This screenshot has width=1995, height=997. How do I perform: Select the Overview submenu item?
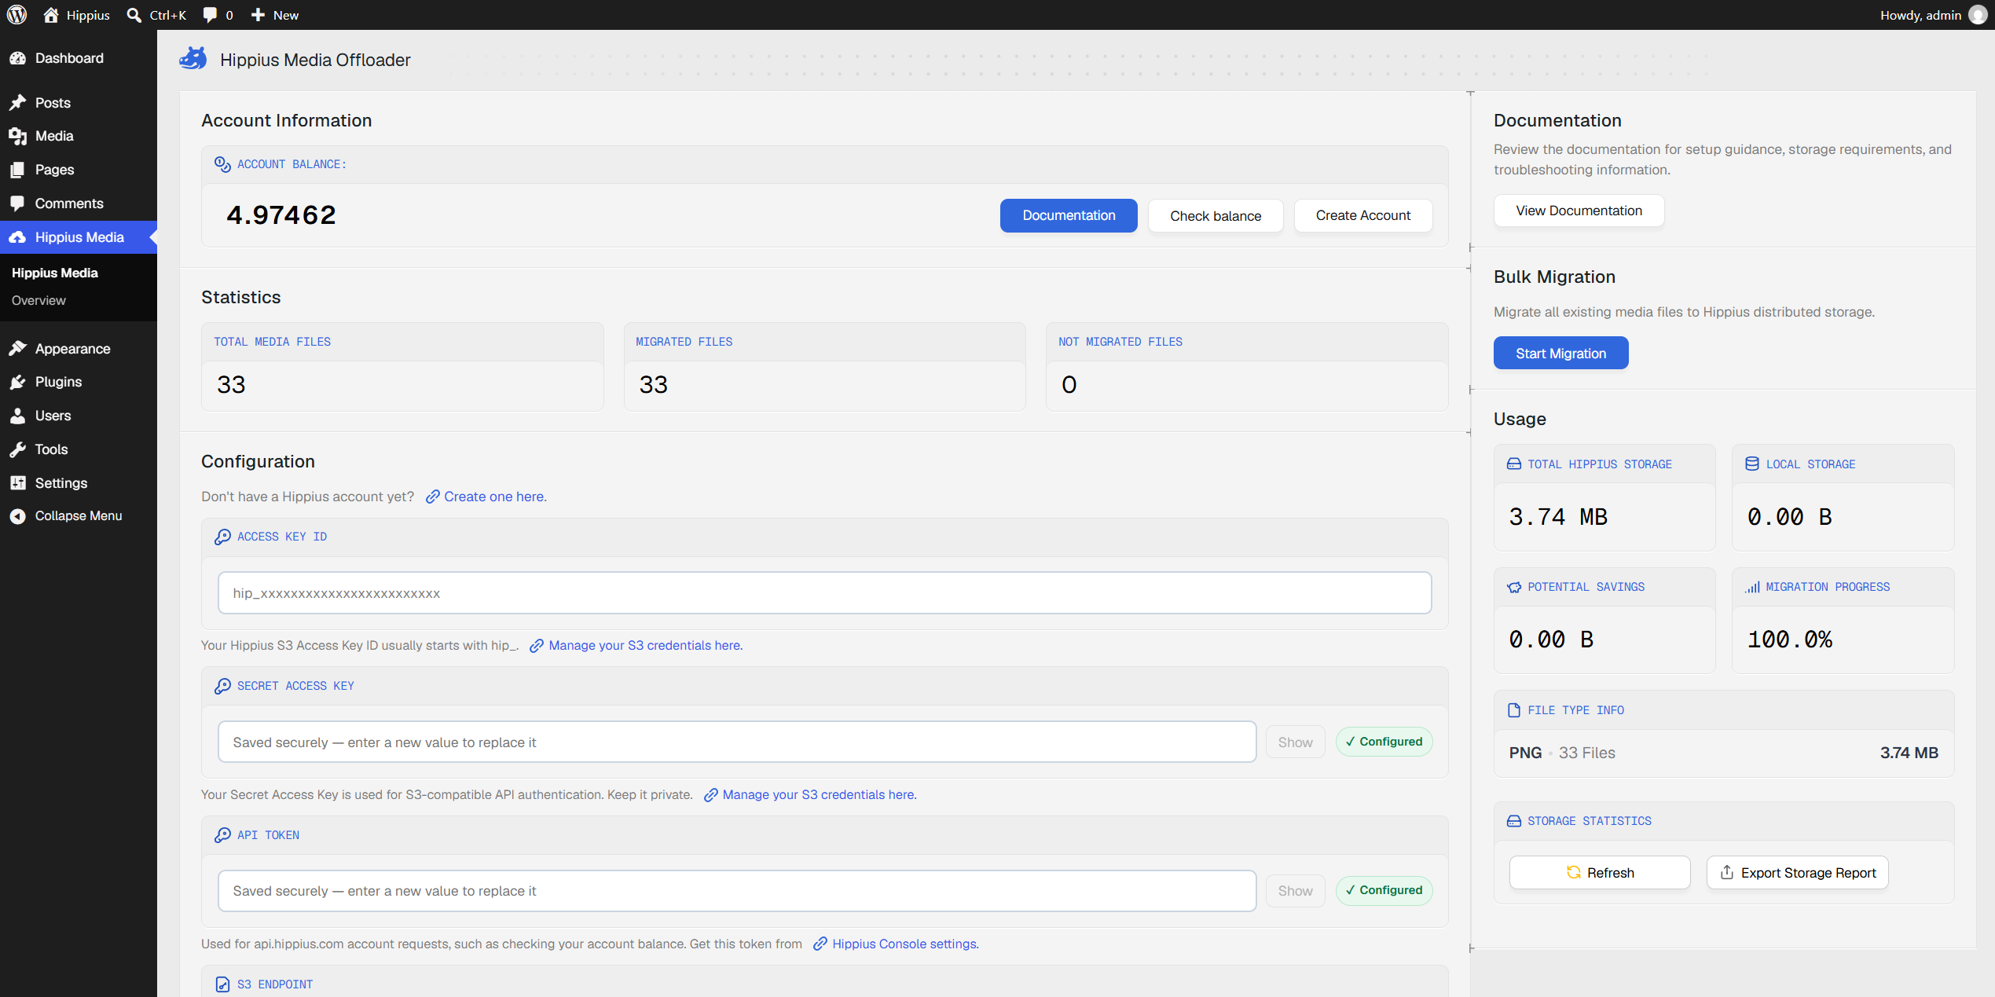[x=39, y=300]
